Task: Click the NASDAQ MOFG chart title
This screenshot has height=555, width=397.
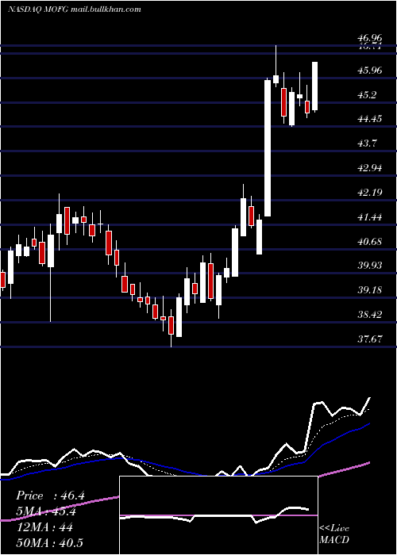Action: pyautogui.click(x=74, y=10)
